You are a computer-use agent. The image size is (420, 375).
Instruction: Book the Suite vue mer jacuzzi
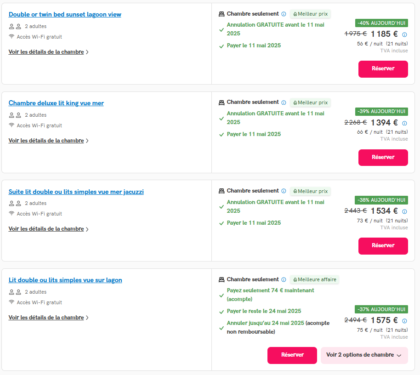pos(383,246)
